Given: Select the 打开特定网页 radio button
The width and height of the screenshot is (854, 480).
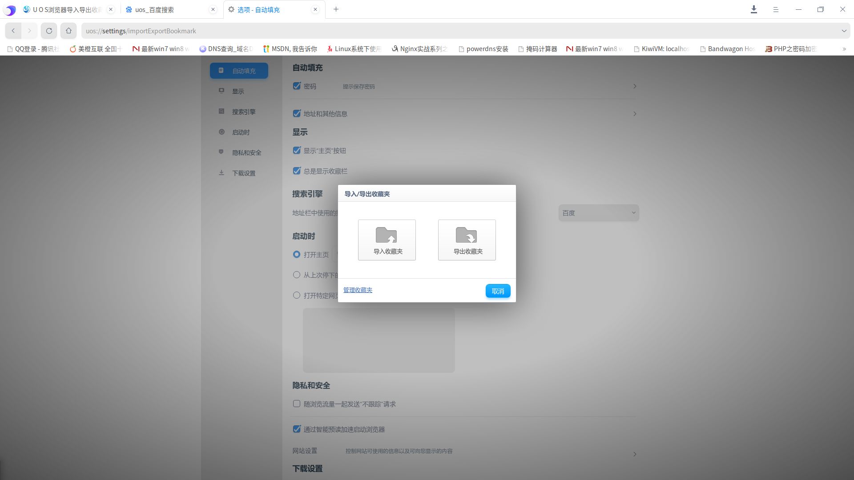Looking at the screenshot, I should click(x=297, y=295).
